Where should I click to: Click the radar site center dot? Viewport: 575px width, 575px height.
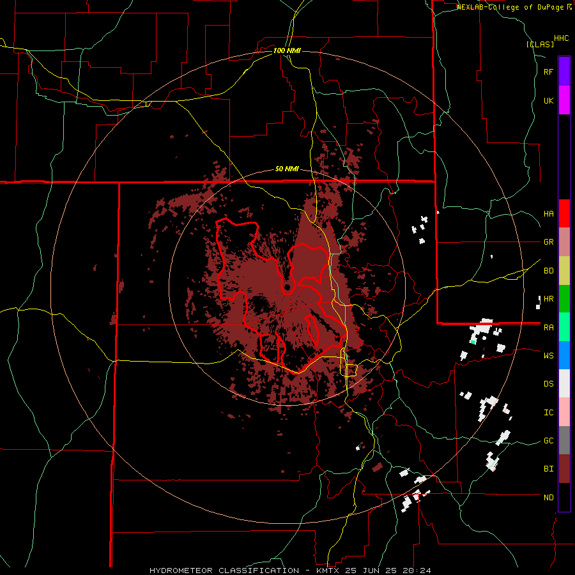coord(287,287)
